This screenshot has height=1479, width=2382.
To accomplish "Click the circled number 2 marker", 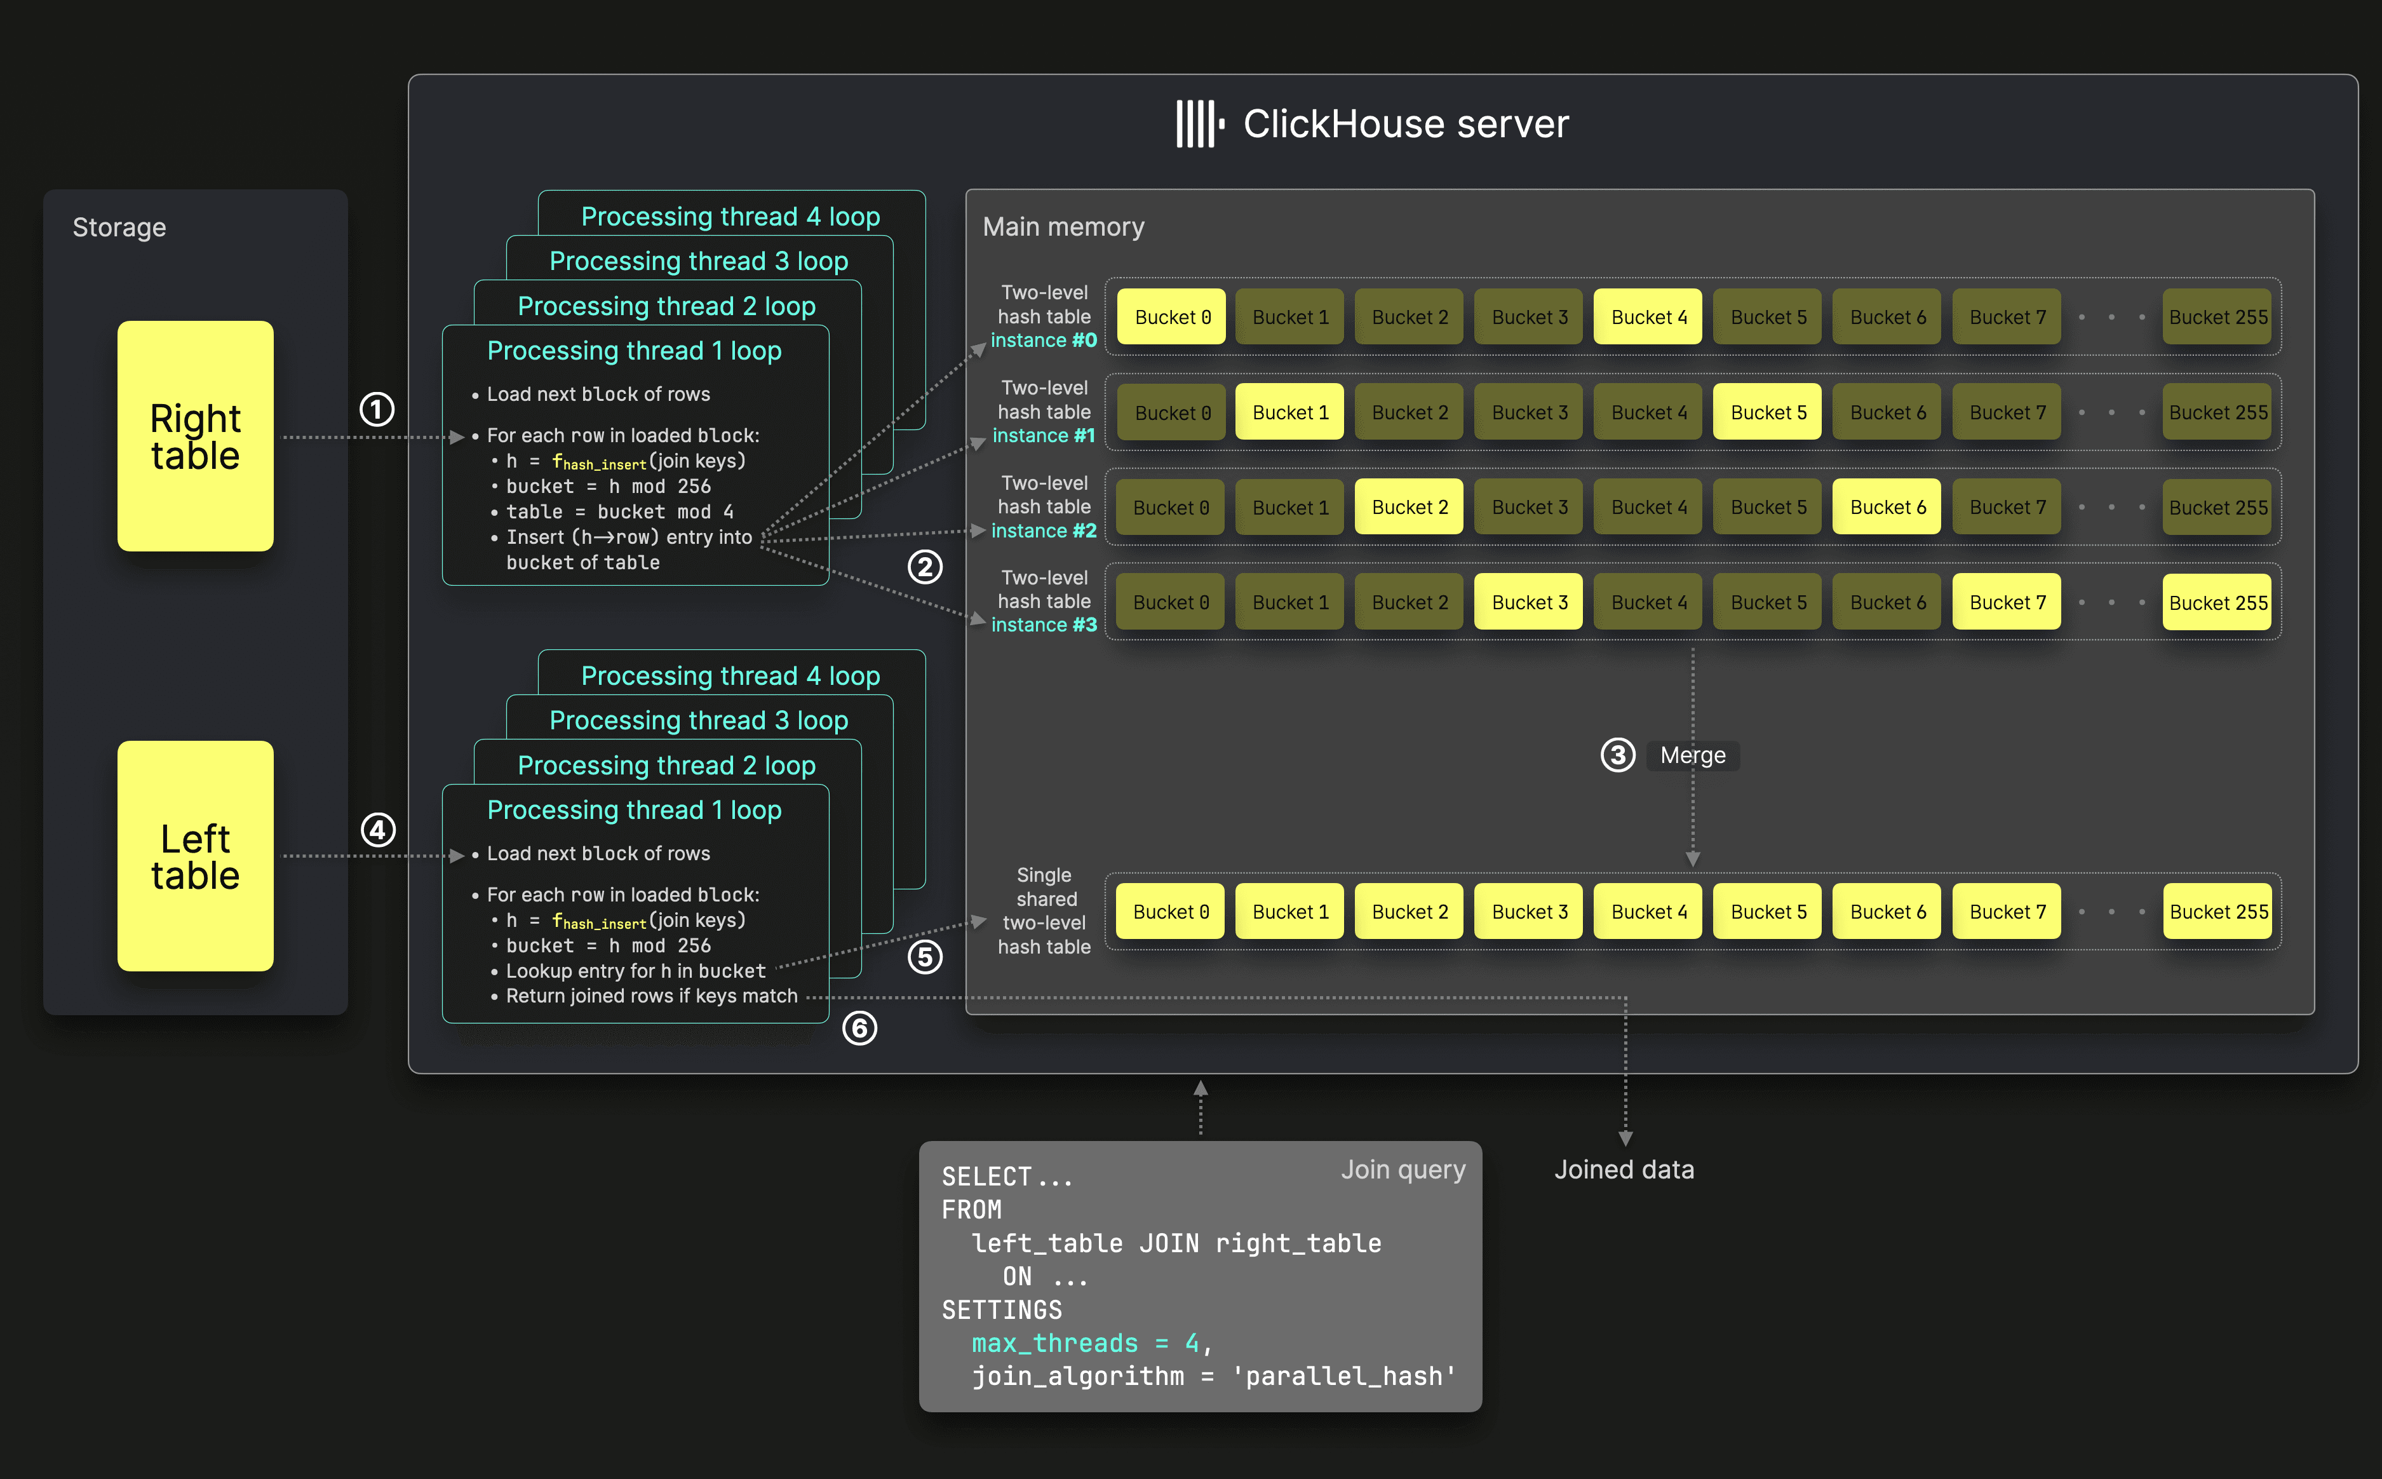I will click(x=925, y=567).
